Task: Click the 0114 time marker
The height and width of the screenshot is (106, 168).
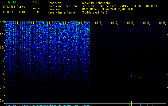Action: [66, 23]
